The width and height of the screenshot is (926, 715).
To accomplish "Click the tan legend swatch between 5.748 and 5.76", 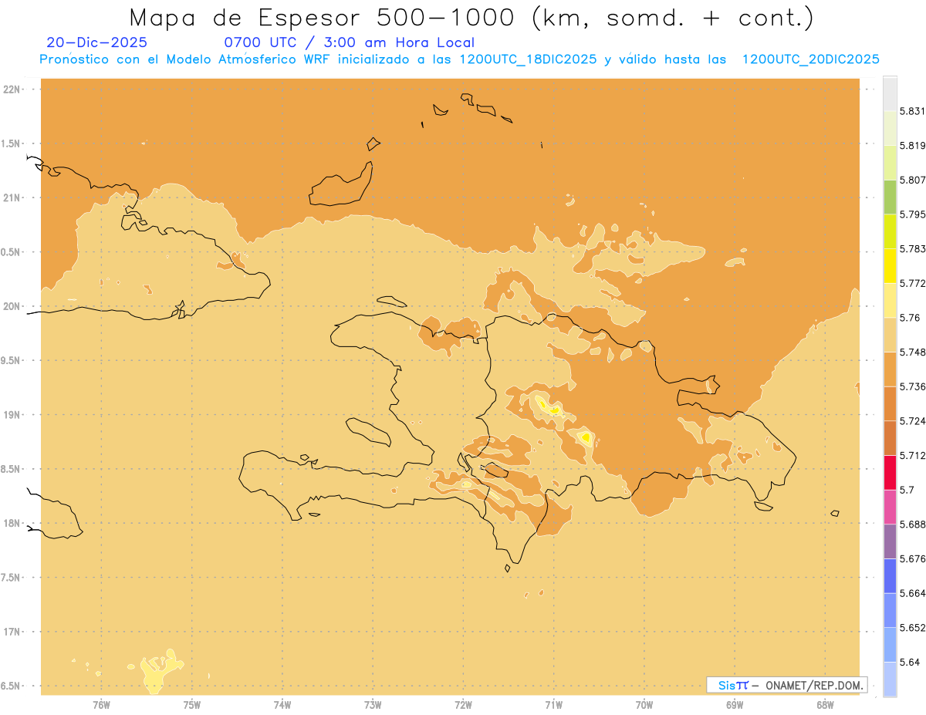I will point(890,335).
